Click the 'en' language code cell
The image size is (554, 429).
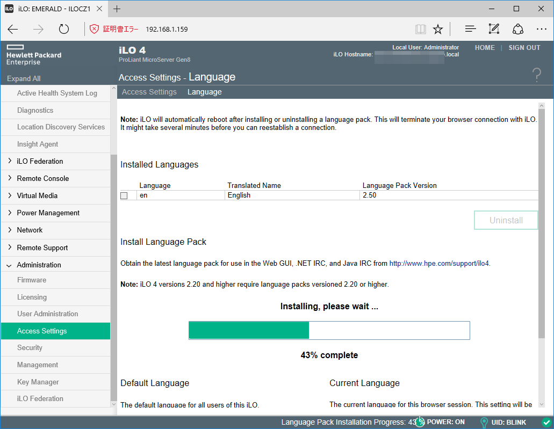point(181,195)
